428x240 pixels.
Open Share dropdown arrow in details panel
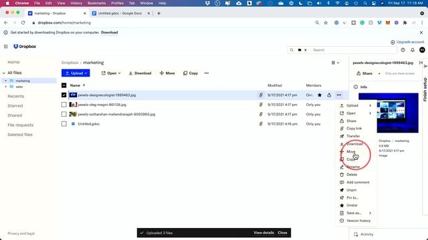379,74
